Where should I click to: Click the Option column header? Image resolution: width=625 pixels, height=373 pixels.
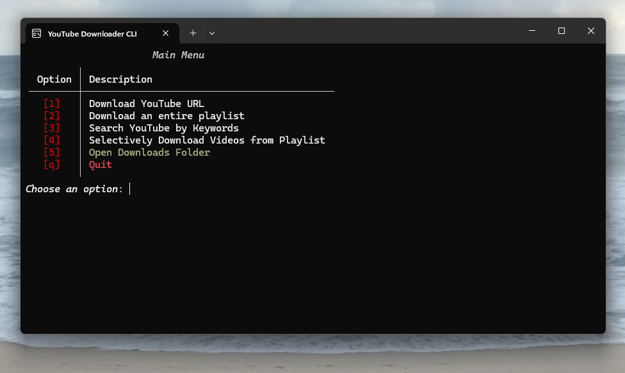54,79
